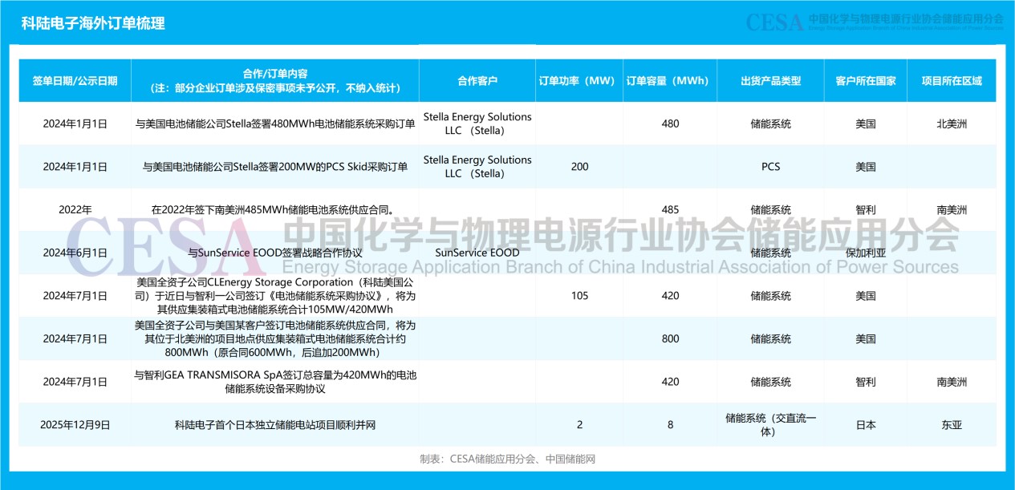Select the 保加利亚 country cell
1015x490 pixels.
[x=865, y=253]
